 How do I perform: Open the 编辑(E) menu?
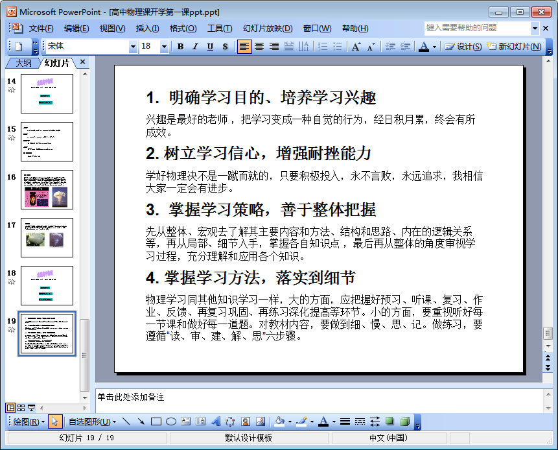point(76,29)
